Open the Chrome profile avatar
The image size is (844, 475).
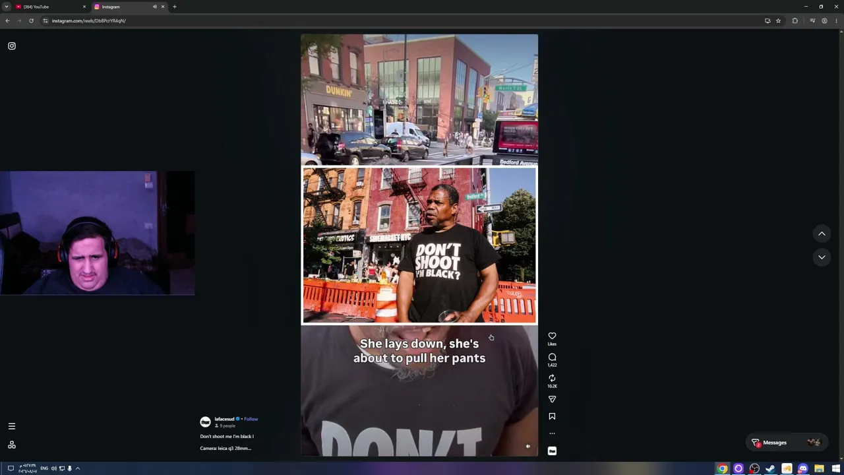coord(824,20)
